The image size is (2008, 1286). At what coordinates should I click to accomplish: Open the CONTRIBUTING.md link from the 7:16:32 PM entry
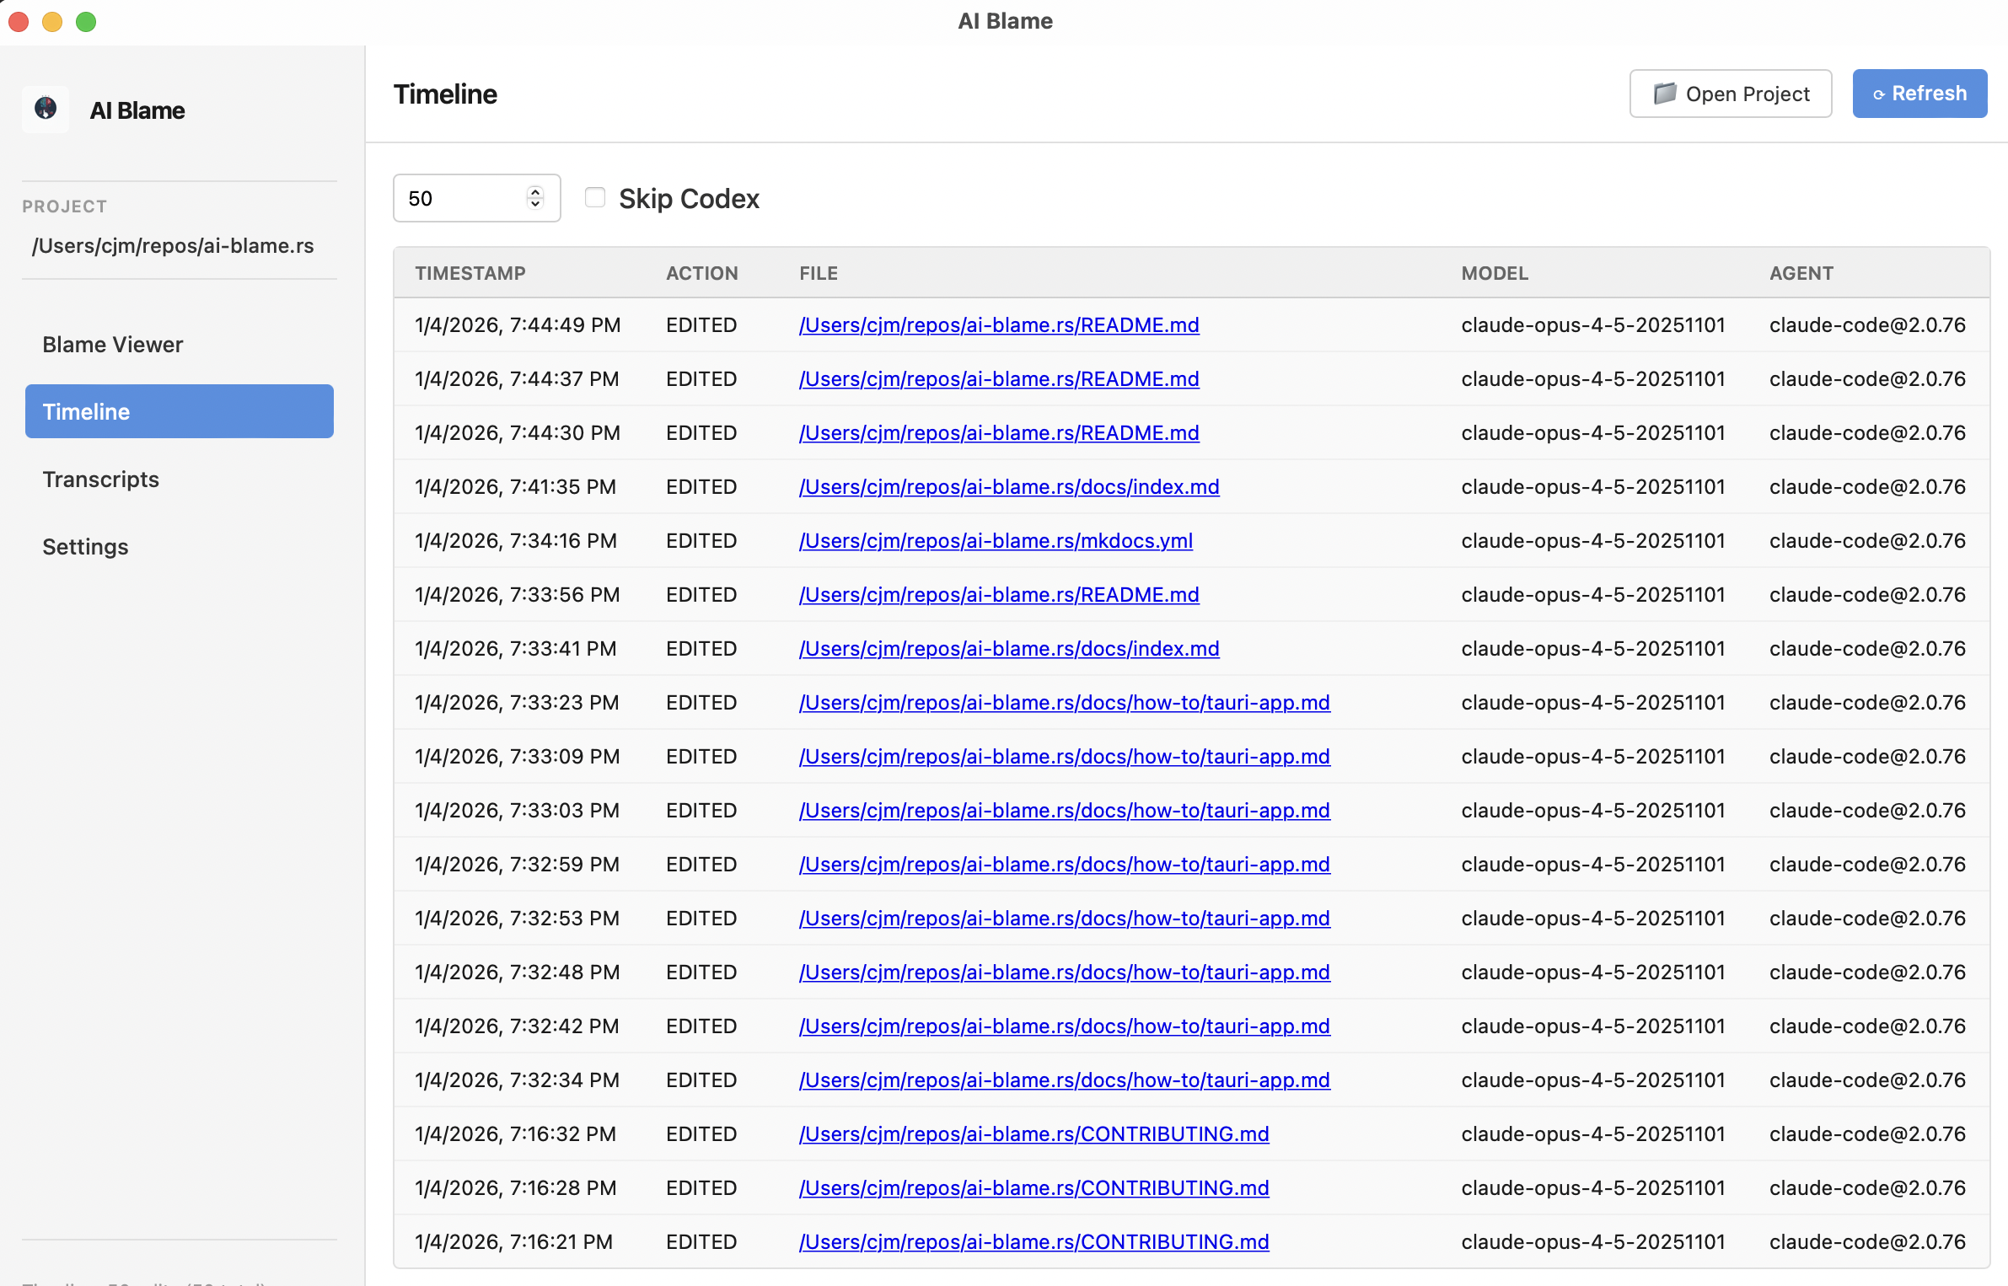click(x=1034, y=1133)
